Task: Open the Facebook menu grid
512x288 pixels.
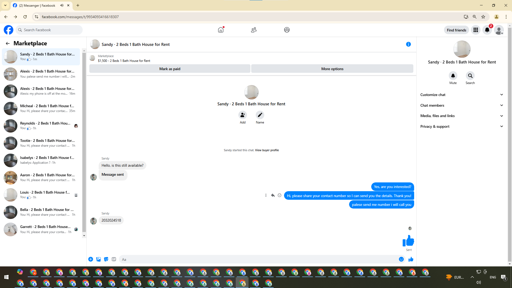Action: click(x=475, y=30)
